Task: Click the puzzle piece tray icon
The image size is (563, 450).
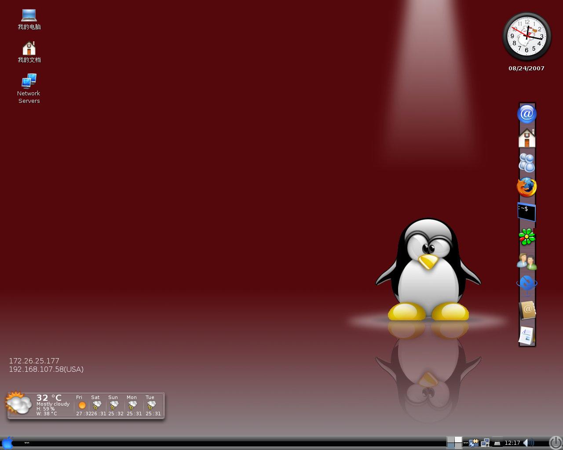Action: pyautogui.click(x=474, y=443)
